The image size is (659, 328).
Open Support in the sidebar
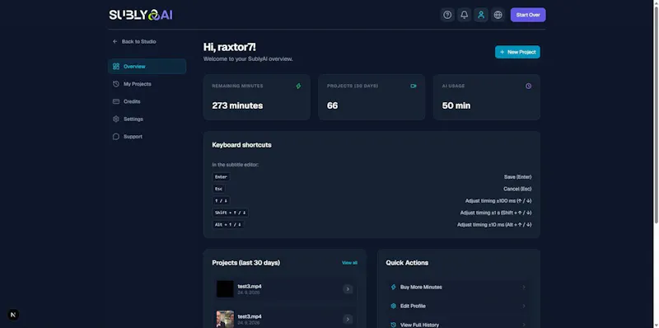click(x=147, y=137)
